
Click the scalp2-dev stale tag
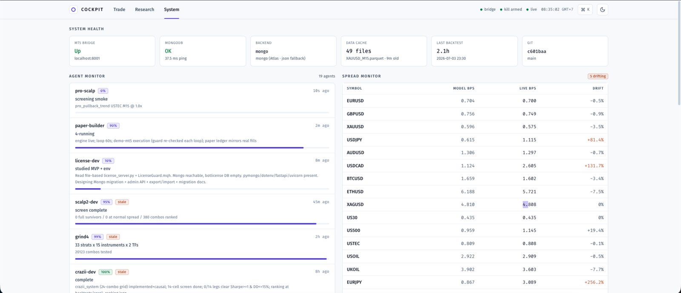tap(122, 202)
